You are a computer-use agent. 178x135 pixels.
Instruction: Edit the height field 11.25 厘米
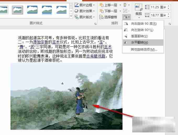(x=158, y=7)
